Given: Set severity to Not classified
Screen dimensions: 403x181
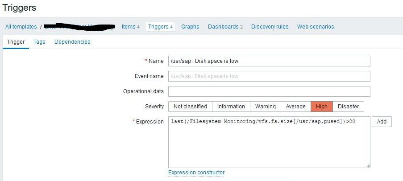Looking at the screenshot, I should (x=190, y=107).
